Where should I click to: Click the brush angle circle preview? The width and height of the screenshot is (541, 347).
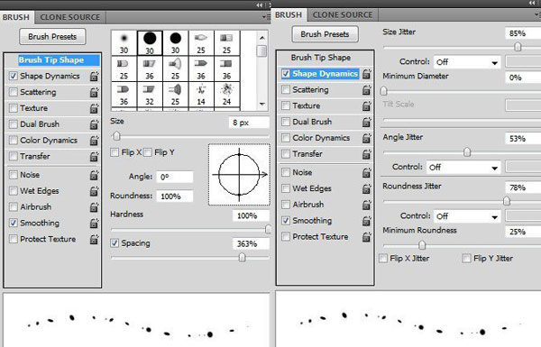(x=239, y=175)
